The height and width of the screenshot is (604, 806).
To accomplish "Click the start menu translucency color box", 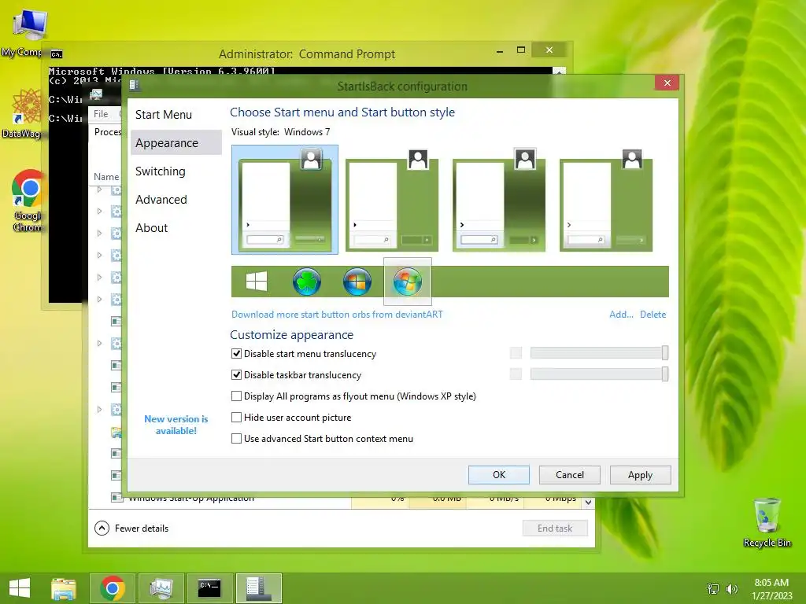I will click(x=516, y=353).
